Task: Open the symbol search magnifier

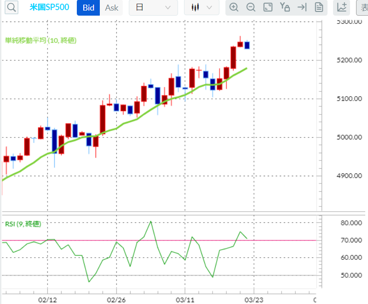Action: tap(11, 7)
